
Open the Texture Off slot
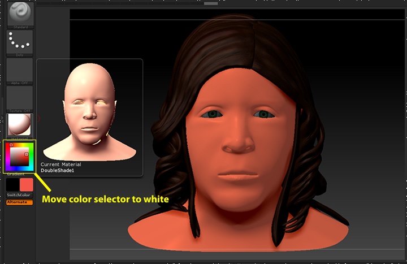click(x=20, y=99)
